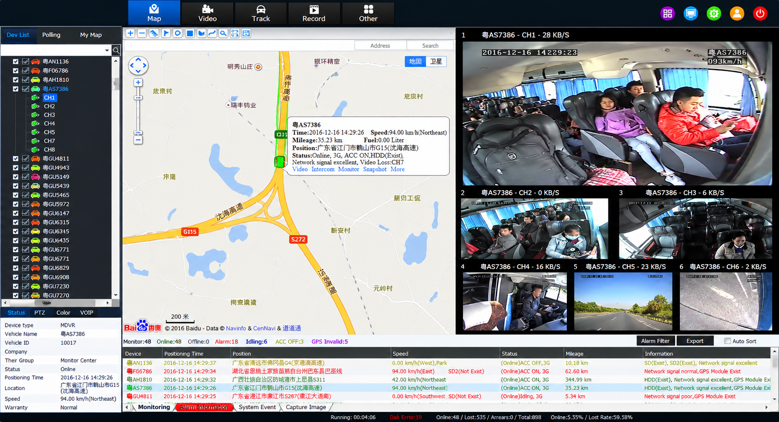
Task: Open the Track tab in top navigation
Action: click(x=261, y=13)
